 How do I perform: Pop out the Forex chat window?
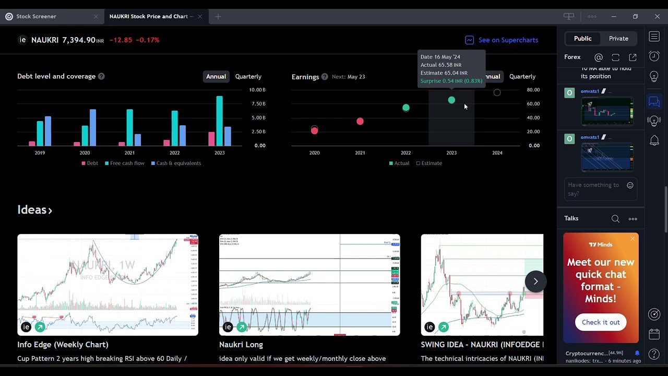633,57
